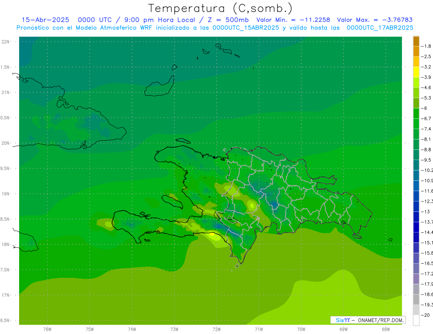Click the "18N" latitude axis label

point(6,244)
